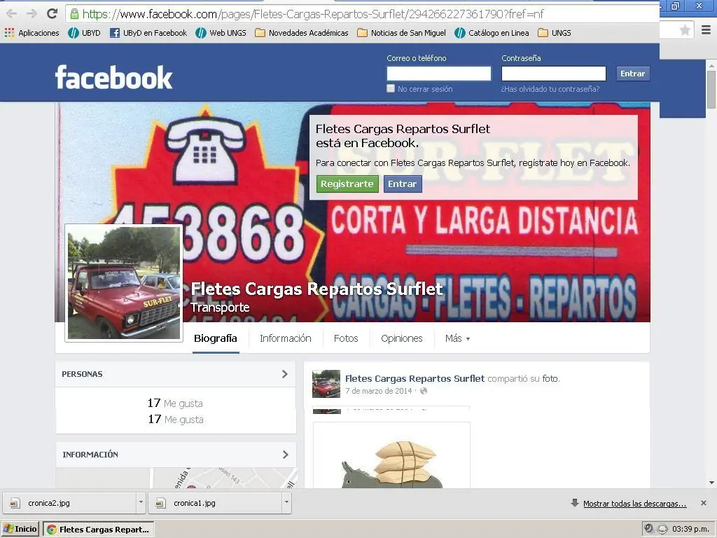
Task: Open the cronica2.jpg download dropdown arrow
Action: click(x=141, y=503)
